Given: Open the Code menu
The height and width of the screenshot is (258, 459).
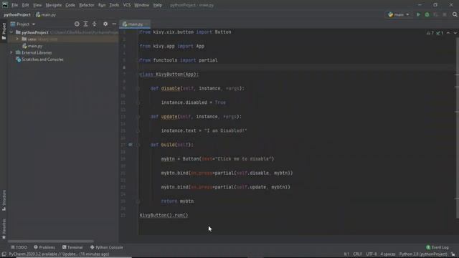Looking at the screenshot, I should point(70,5).
